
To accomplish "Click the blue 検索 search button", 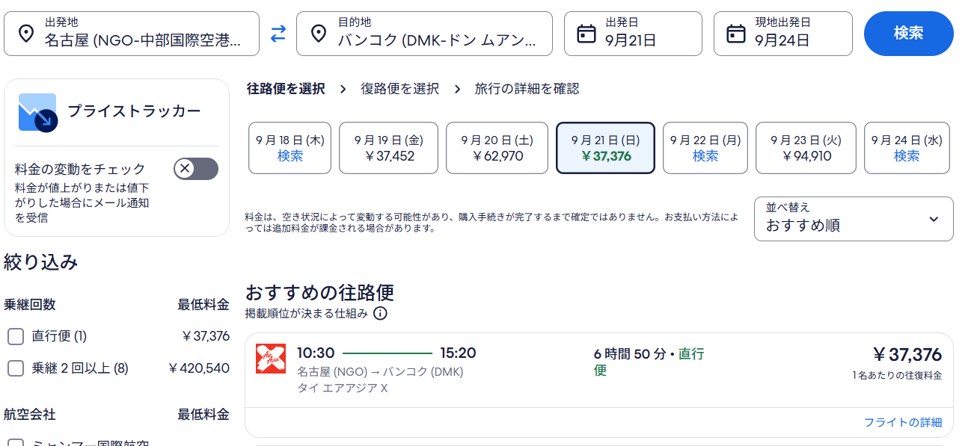I will 908,34.
